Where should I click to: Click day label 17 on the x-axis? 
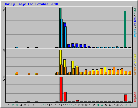coord(73,105)
